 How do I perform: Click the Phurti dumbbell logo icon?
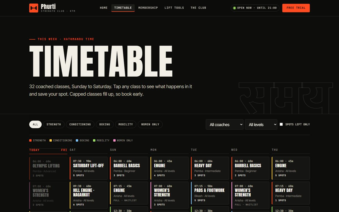click(x=34, y=8)
